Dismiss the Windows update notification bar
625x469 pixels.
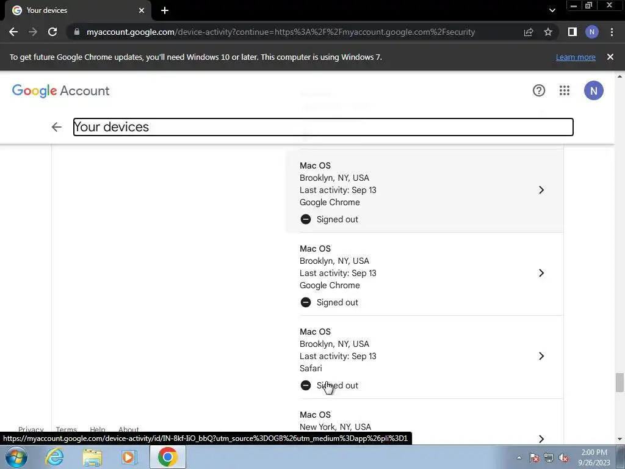(610, 57)
